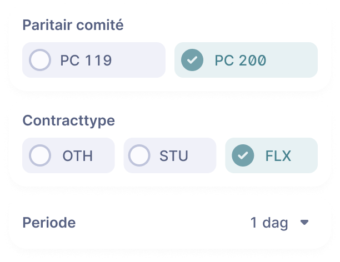Screen dimensions: 340x262
Task: Pick the OTH contract type label
Action: [x=78, y=155]
